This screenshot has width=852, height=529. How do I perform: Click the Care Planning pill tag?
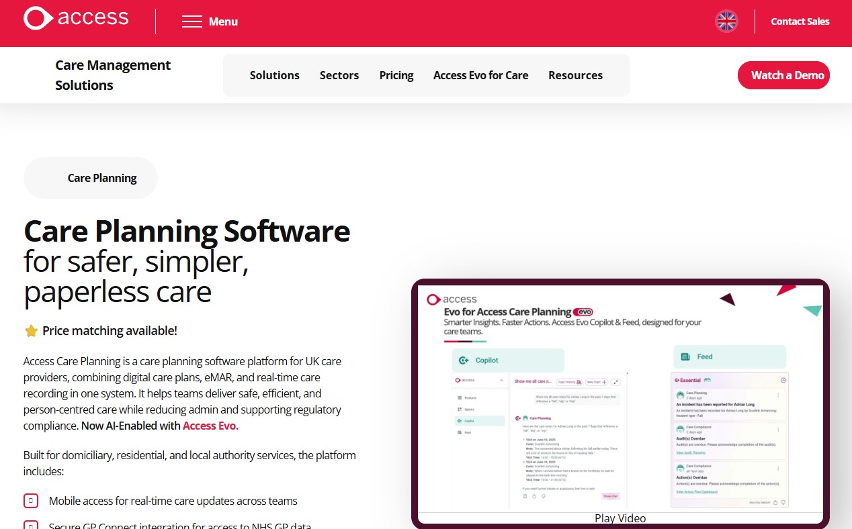point(91,178)
